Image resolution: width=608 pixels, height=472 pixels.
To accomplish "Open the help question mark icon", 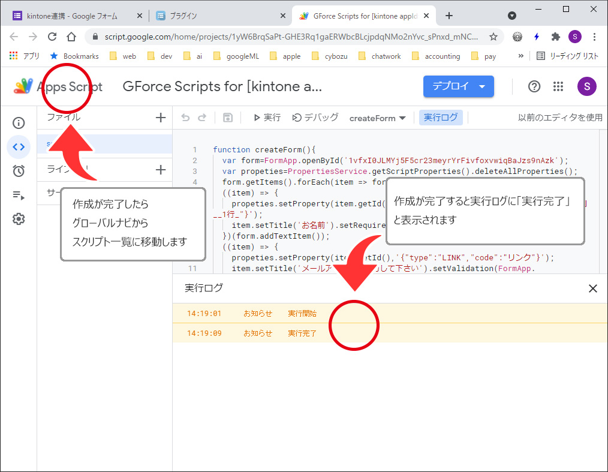I will pyautogui.click(x=534, y=86).
